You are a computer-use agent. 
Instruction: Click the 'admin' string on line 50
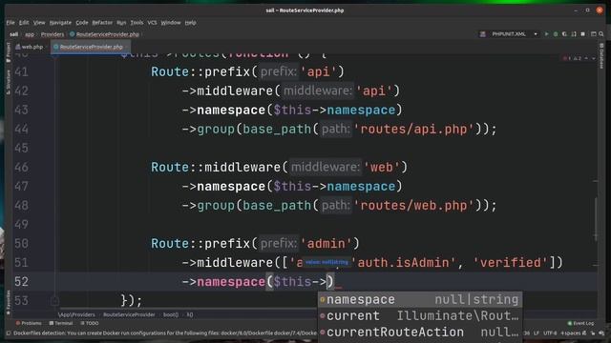click(x=327, y=244)
